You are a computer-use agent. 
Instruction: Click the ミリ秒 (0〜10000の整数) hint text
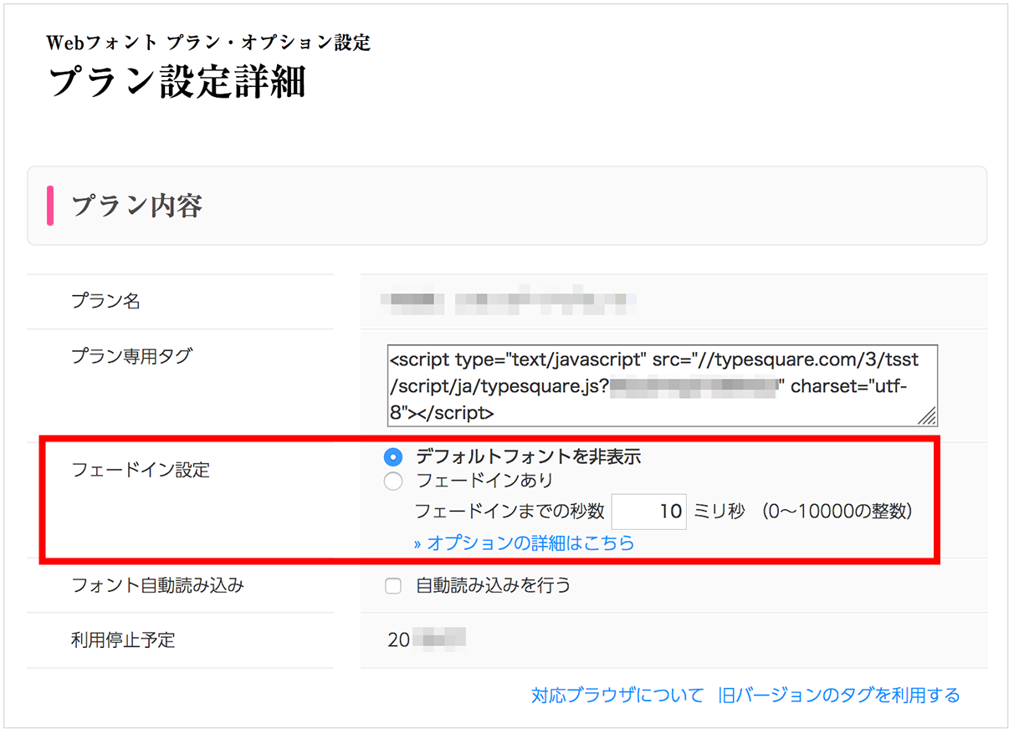(803, 512)
